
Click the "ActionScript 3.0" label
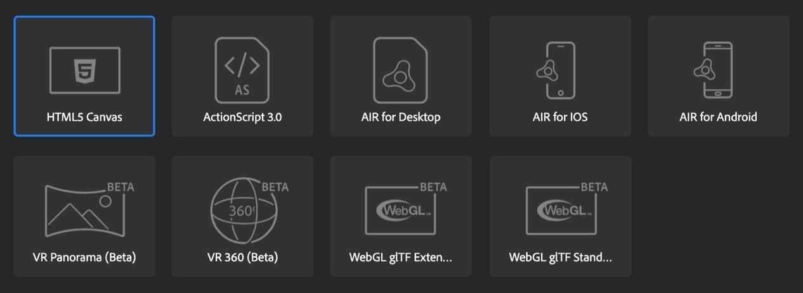click(242, 117)
